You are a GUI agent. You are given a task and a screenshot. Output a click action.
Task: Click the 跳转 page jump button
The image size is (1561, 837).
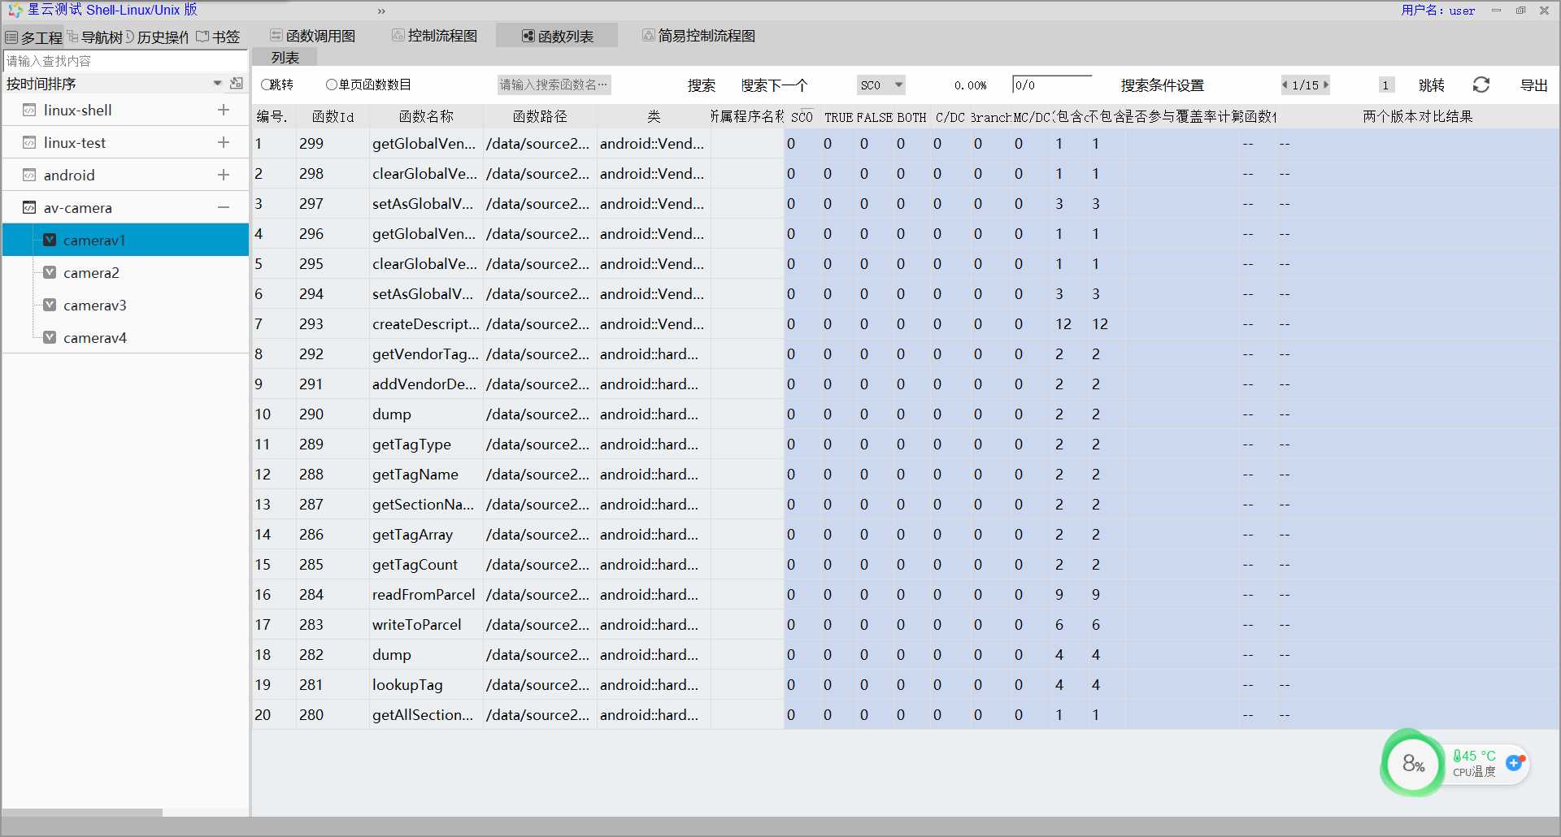pos(1431,85)
